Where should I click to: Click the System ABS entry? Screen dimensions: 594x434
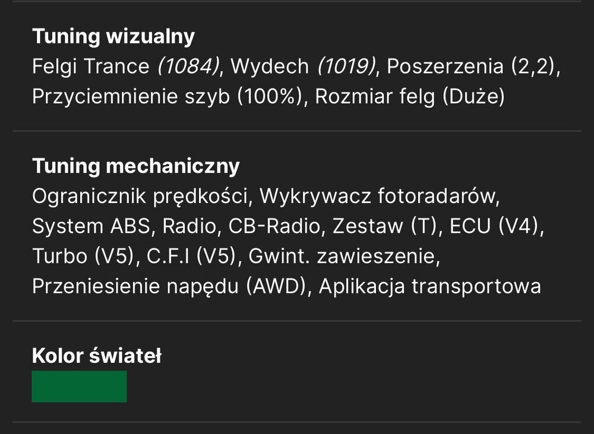(x=91, y=226)
